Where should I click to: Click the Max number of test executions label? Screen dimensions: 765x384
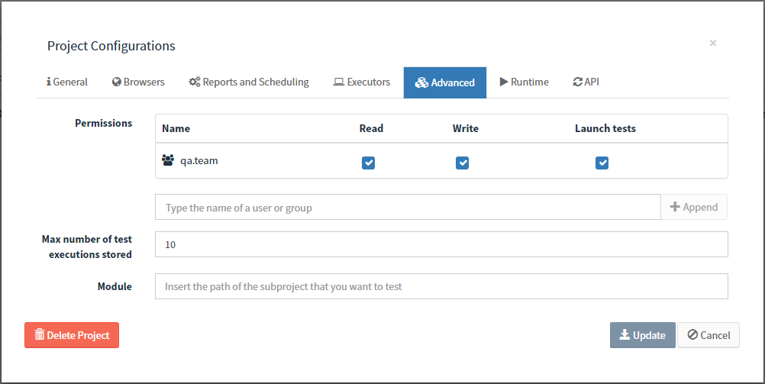[x=87, y=247]
